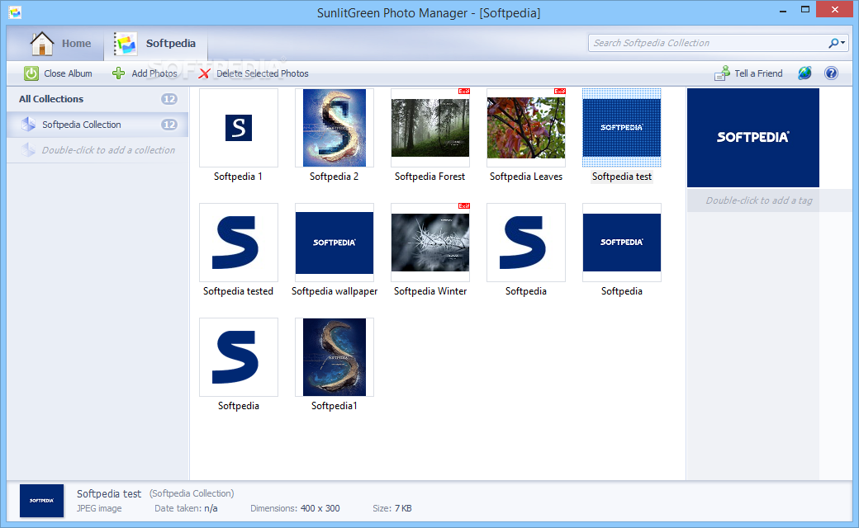Viewport: 859px width, 528px height.
Task: Select the Softpedia Winter thumbnail
Action: coord(430,243)
